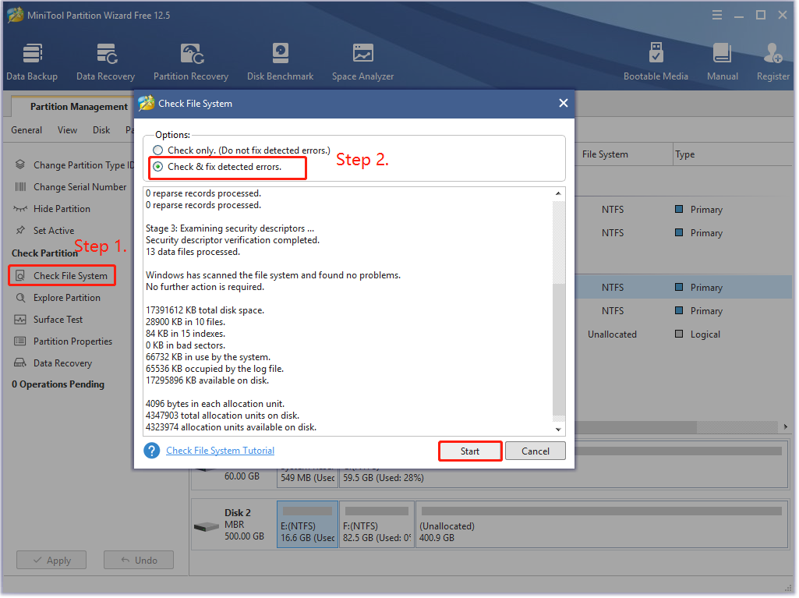Select Check & fix detected errors option
The height and width of the screenshot is (598, 799).
pyautogui.click(x=158, y=167)
